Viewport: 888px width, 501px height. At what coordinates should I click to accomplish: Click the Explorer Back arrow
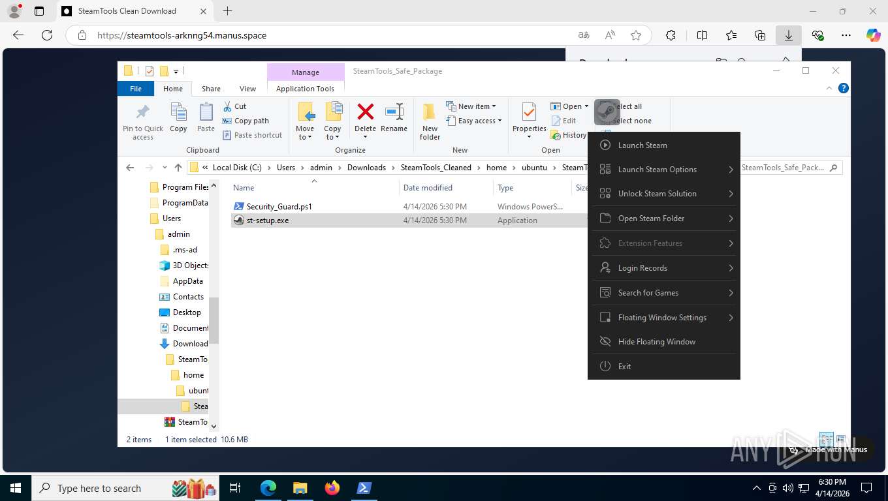pos(130,168)
